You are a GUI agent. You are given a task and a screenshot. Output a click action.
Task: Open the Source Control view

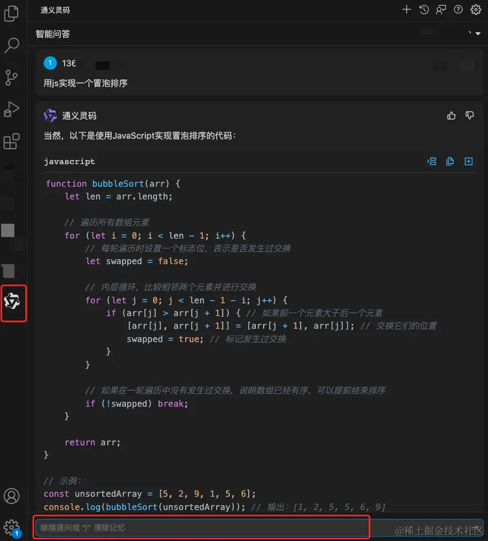[12, 77]
